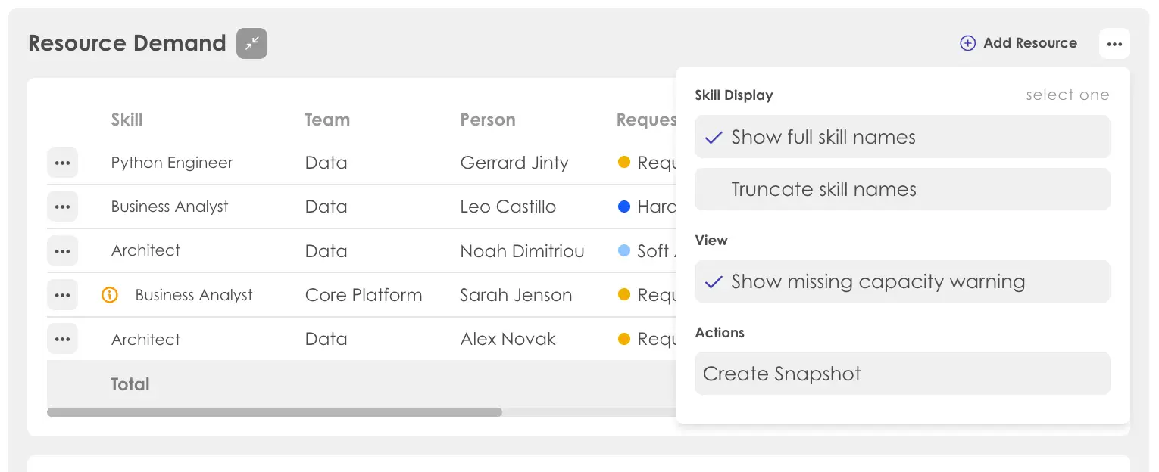Click the Add Resource plus icon

[967, 43]
